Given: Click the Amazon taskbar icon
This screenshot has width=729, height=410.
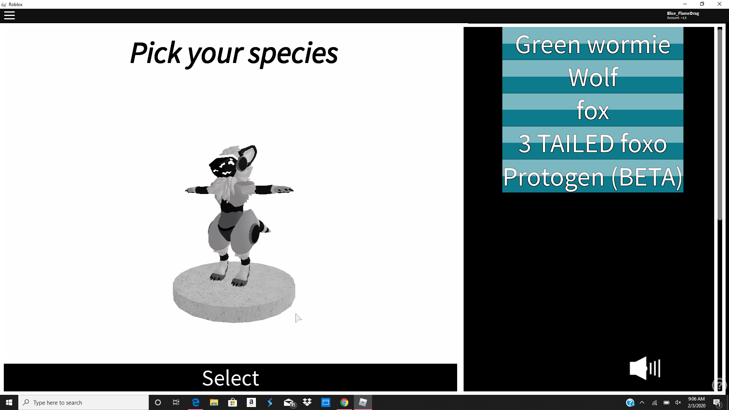Looking at the screenshot, I should 251,402.
